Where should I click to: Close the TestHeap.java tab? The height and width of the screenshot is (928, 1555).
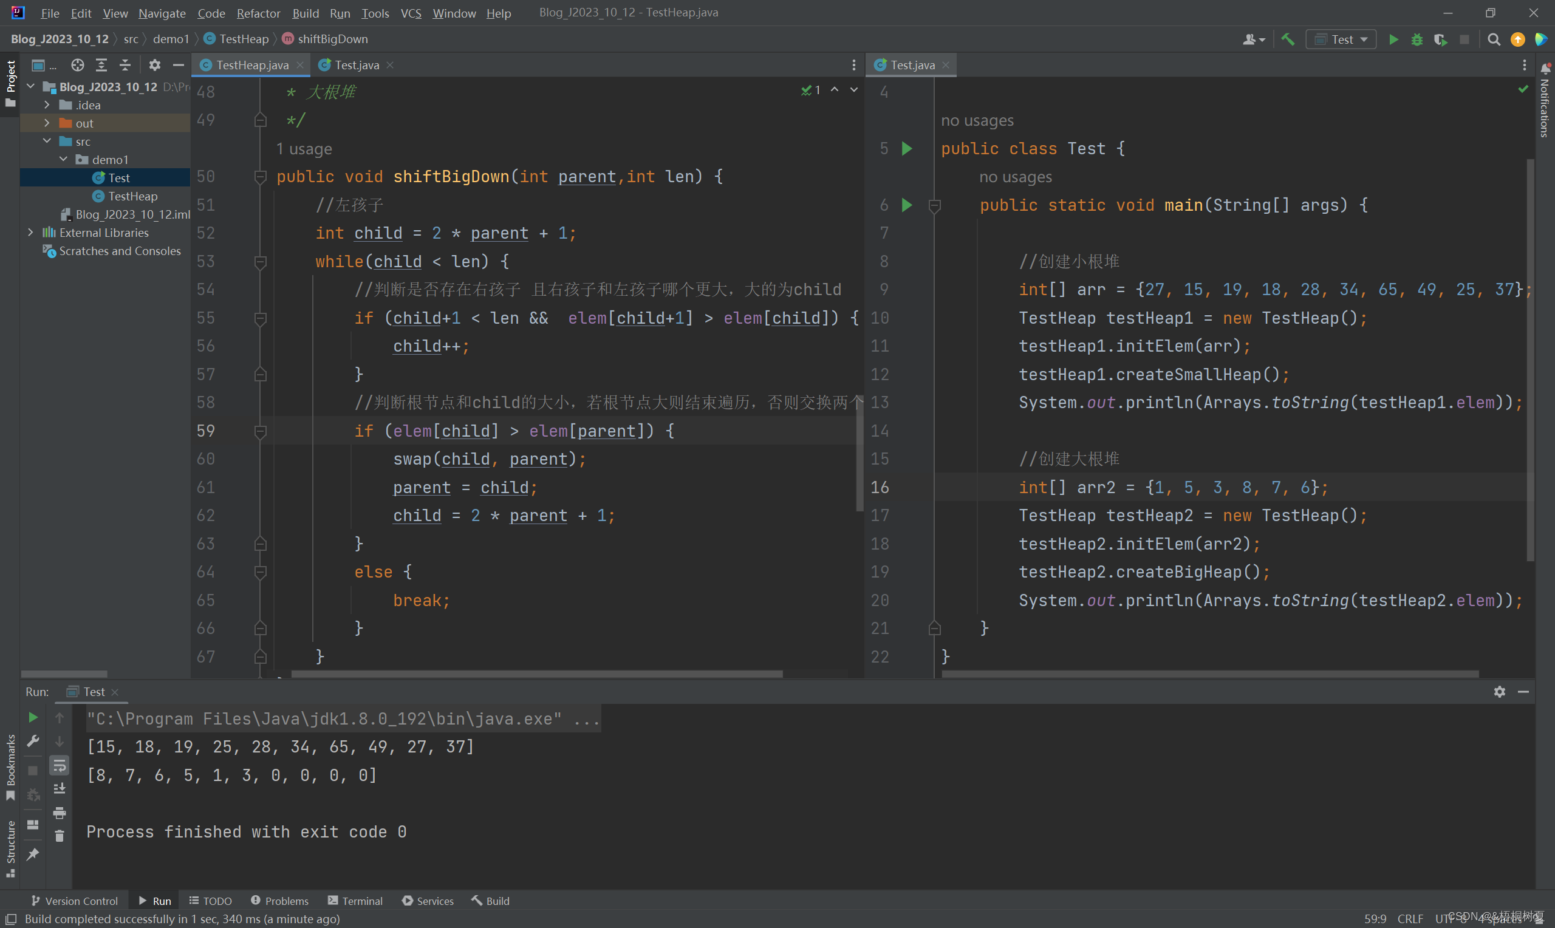pos(300,65)
